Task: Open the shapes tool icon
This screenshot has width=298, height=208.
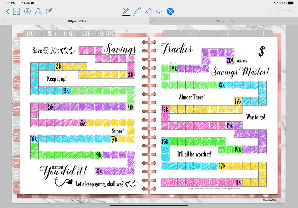Action: (38, 11)
